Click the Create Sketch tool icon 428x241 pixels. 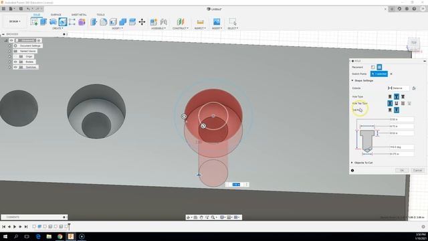tap(34, 21)
